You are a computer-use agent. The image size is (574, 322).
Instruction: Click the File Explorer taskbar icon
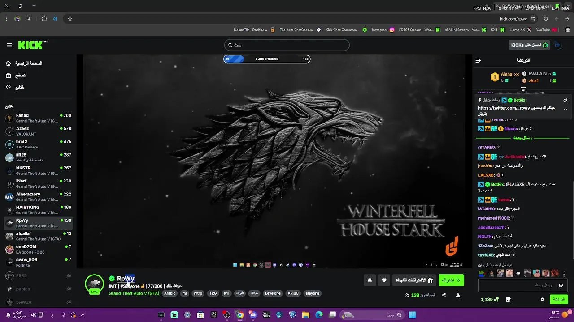(305, 315)
